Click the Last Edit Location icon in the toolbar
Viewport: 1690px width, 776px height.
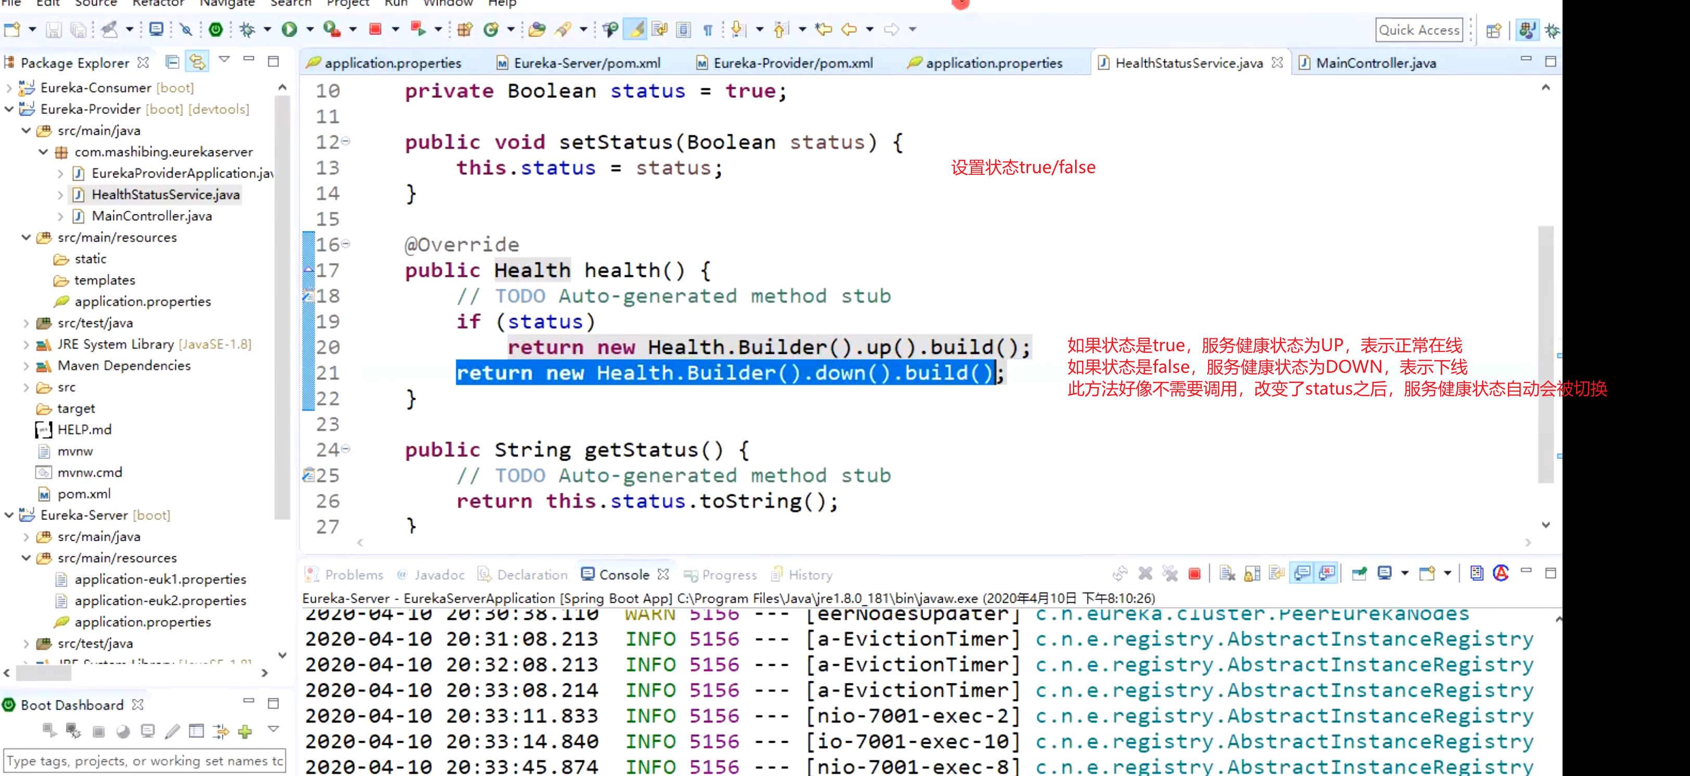tap(824, 29)
